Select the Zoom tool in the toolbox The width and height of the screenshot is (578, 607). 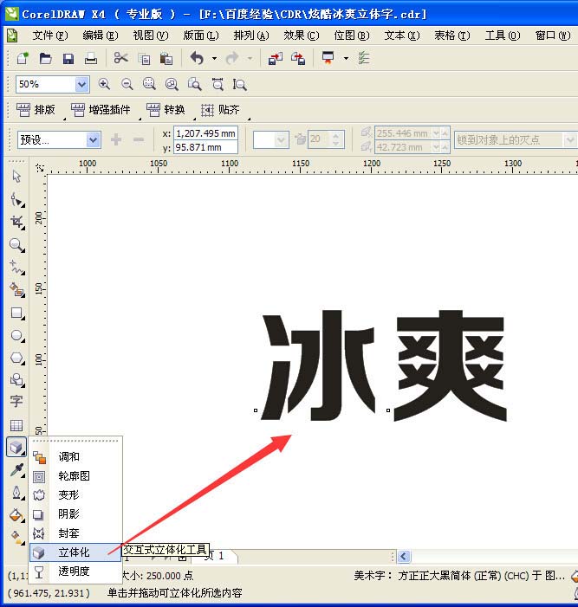click(x=16, y=245)
